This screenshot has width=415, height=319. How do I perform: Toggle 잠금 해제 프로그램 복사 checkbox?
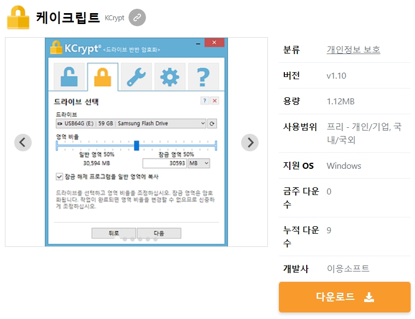[59, 176]
